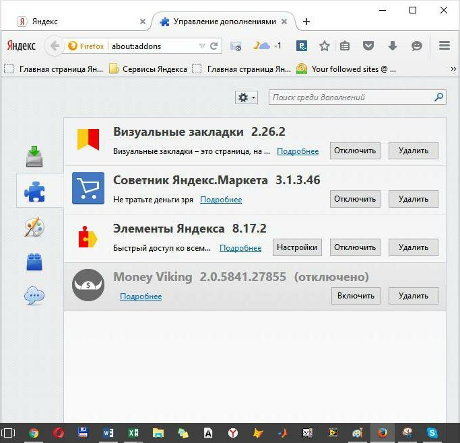Open Google Chrome from the taskbar
This screenshot has width=460, height=443.
[x=34, y=433]
